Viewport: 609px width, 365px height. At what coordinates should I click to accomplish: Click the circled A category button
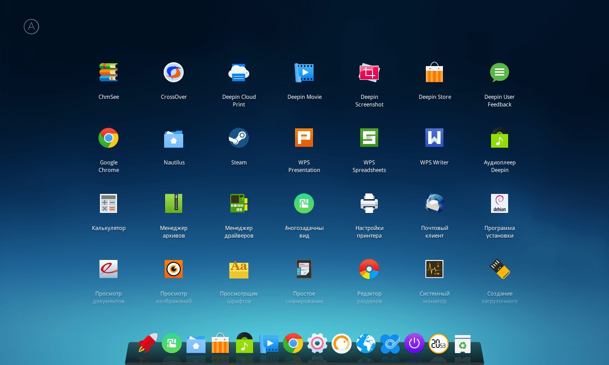tap(31, 27)
